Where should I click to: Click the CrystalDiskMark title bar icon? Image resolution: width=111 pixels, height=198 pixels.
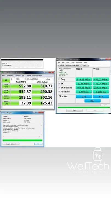(x=2, y=73)
